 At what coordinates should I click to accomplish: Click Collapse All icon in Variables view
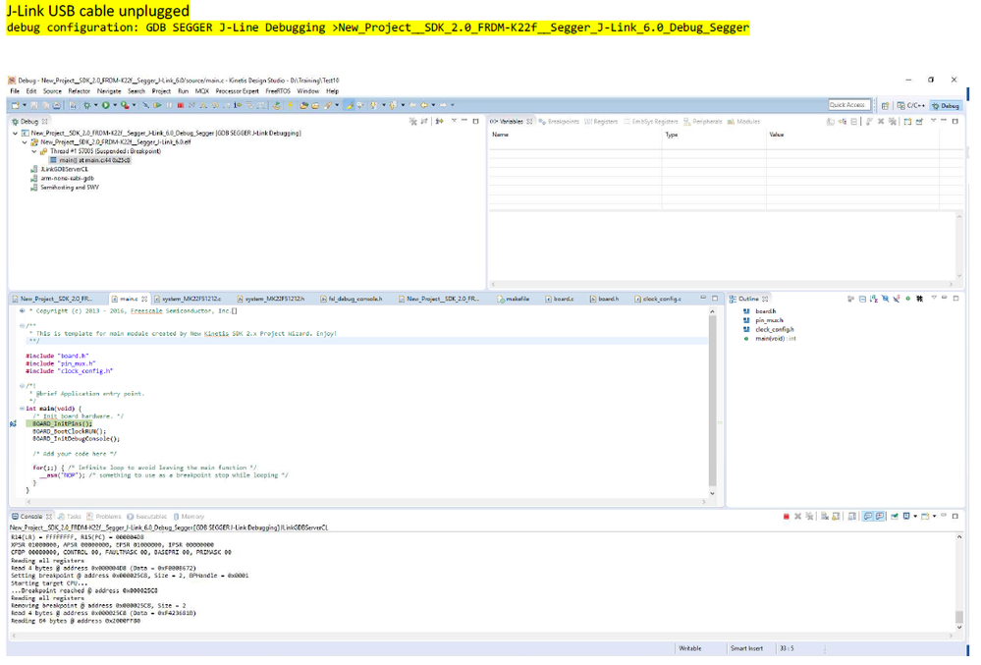point(854,122)
